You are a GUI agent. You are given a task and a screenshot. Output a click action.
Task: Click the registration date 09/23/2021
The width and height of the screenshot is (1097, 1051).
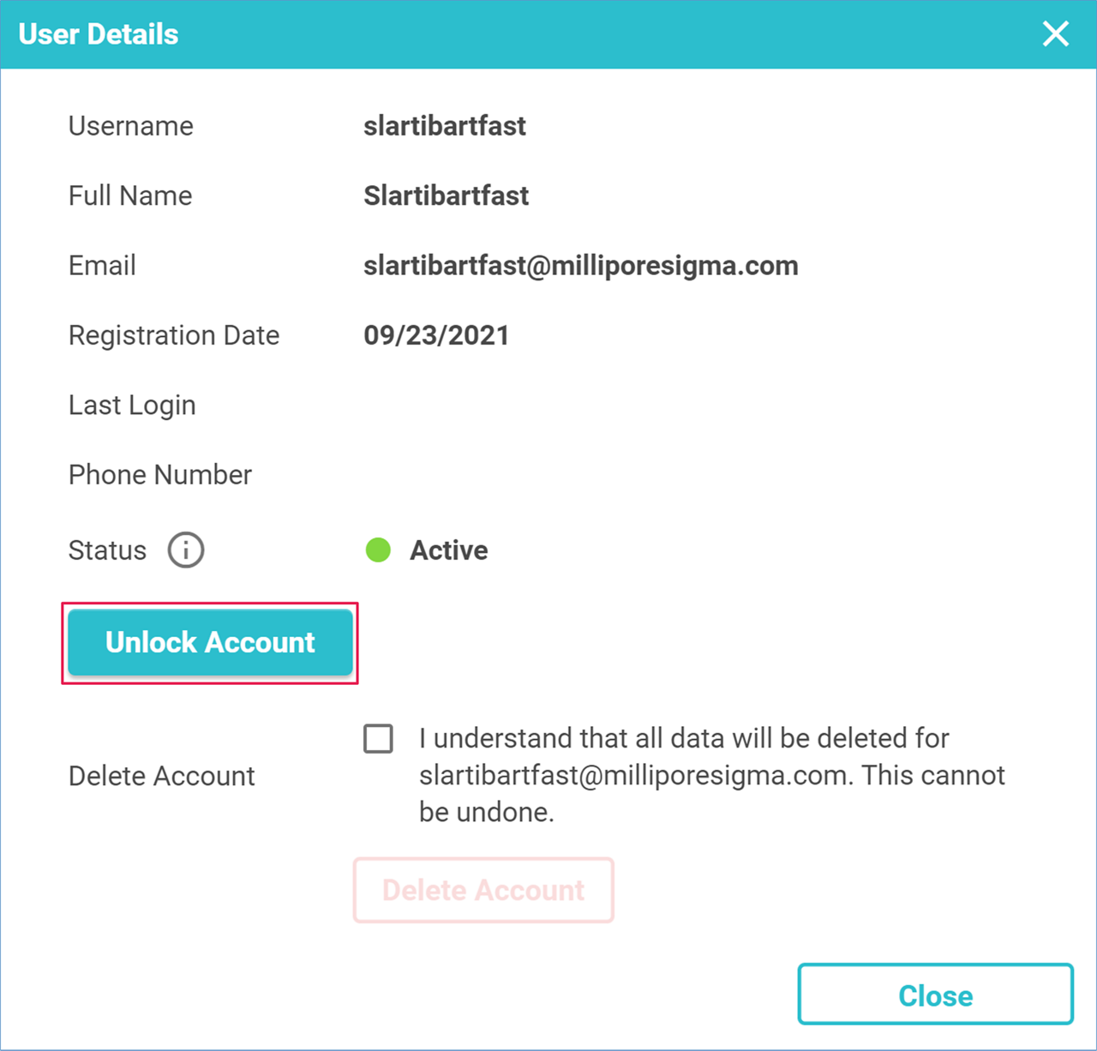click(x=436, y=335)
